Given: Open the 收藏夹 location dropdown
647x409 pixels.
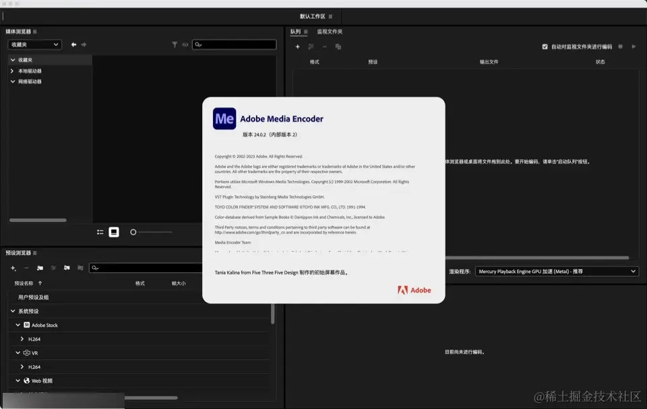Looking at the screenshot, I should coord(34,44).
